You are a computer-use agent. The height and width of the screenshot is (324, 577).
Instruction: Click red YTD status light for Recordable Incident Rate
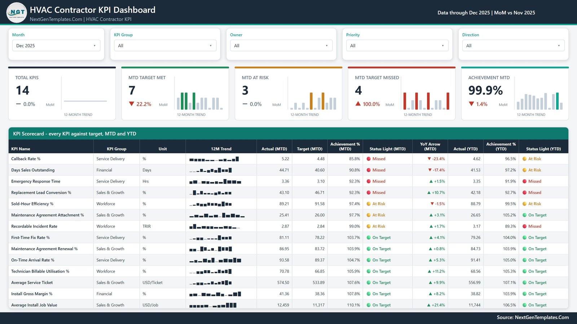(x=525, y=226)
